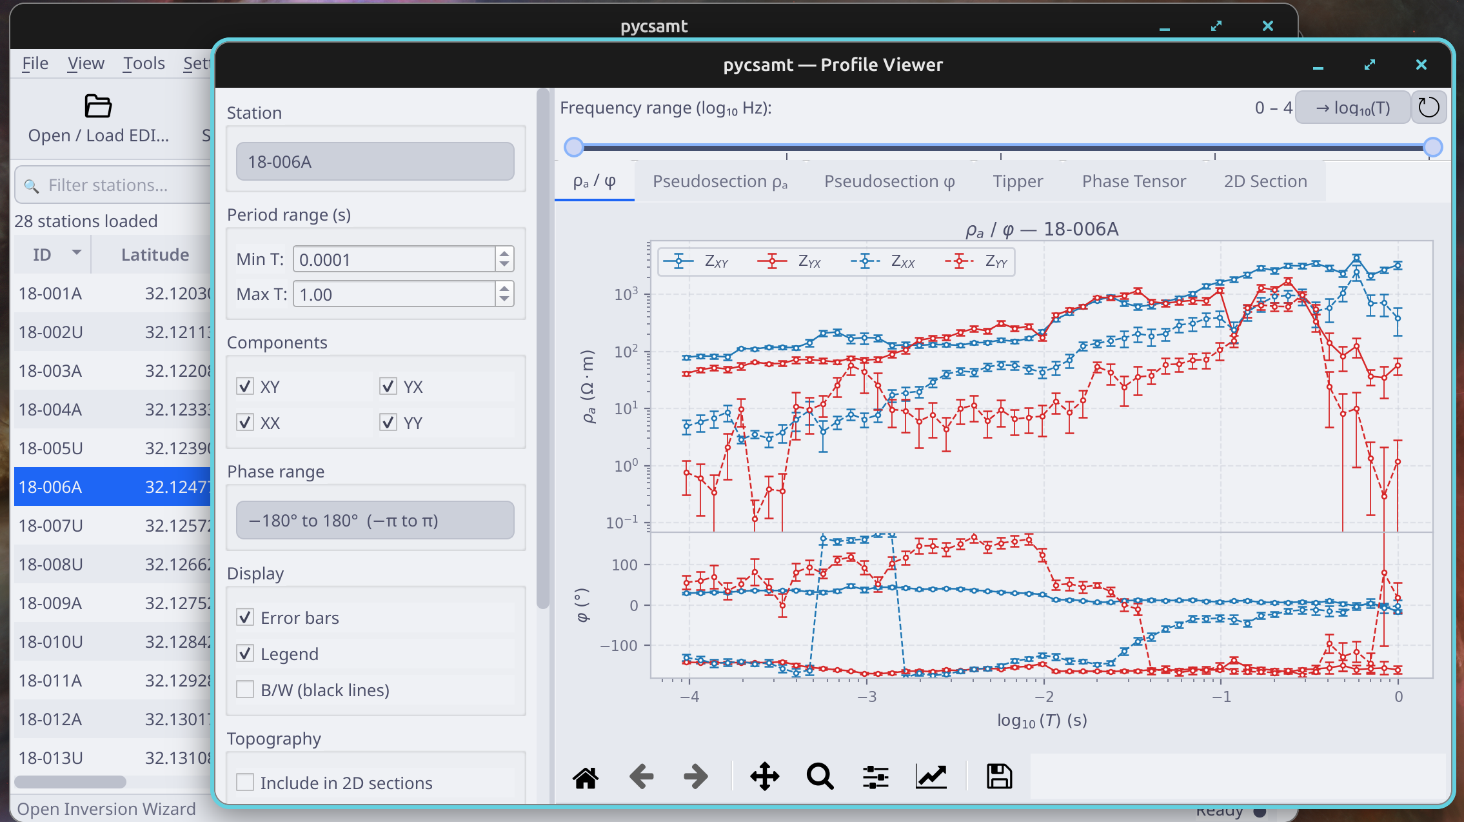Select station 18-004A in list
Viewport: 1464px width, 822px height.
[x=113, y=410]
